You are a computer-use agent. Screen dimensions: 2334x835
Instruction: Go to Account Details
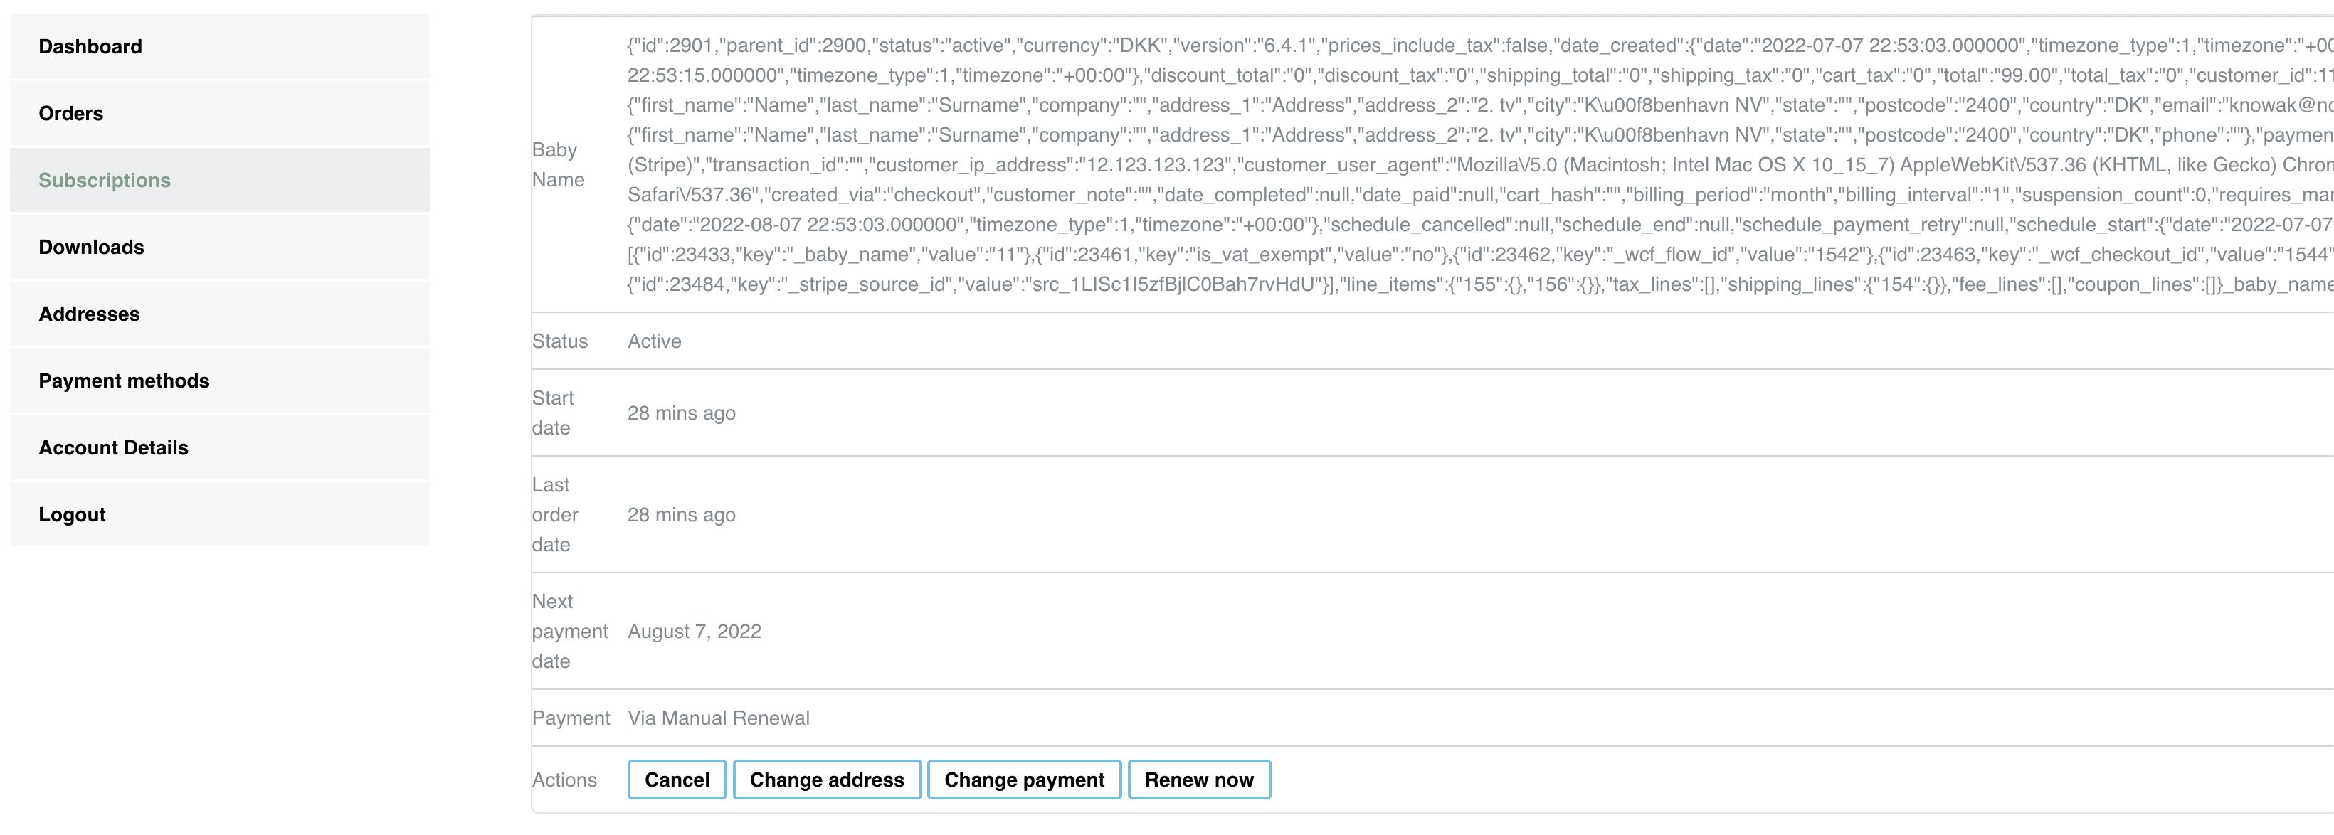pyautogui.click(x=113, y=448)
